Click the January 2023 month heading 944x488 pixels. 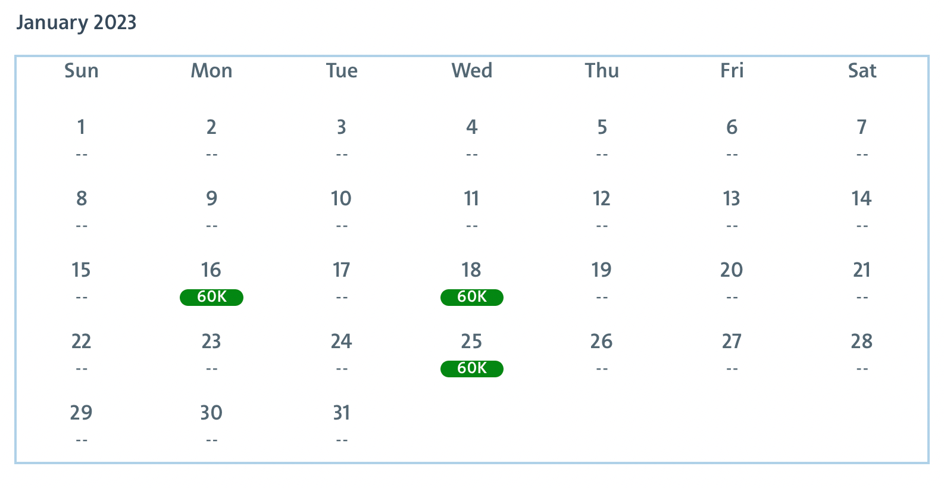click(x=76, y=23)
